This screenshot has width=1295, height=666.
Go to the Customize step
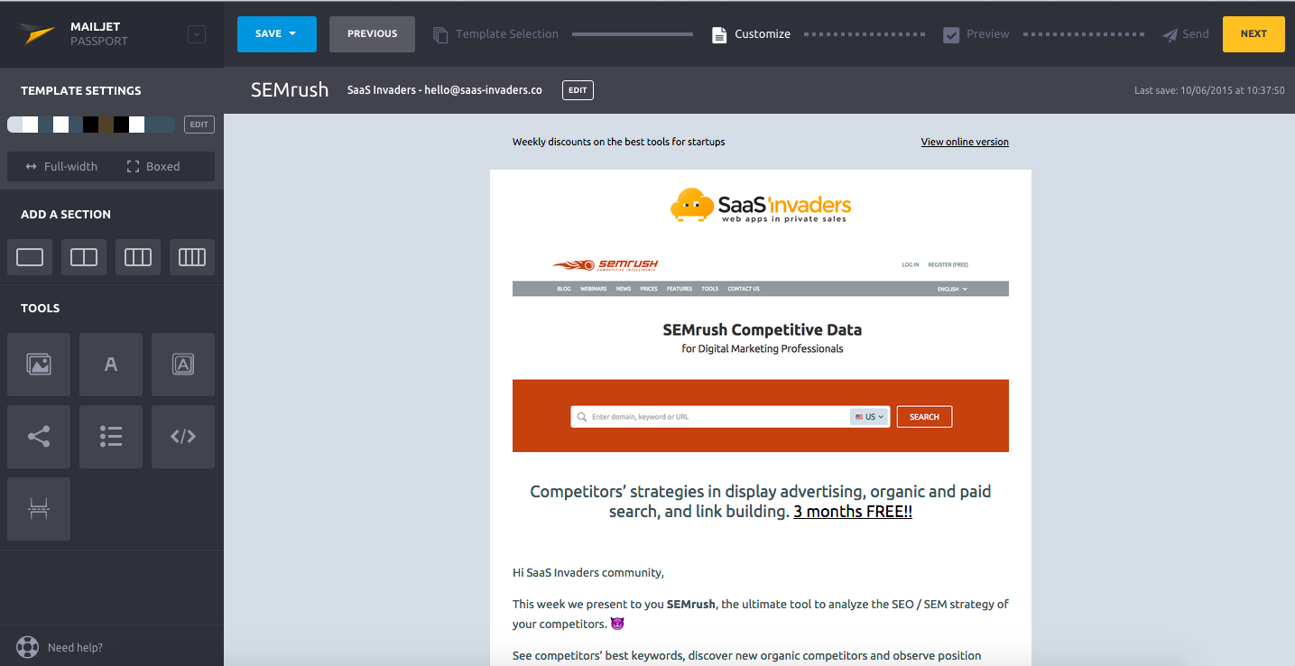[751, 34]
